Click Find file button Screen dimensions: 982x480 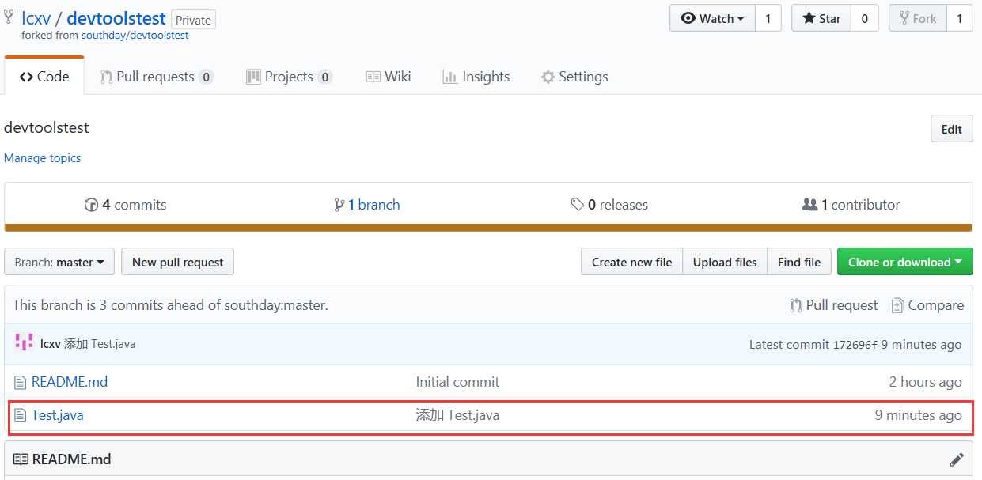point(799,262)
